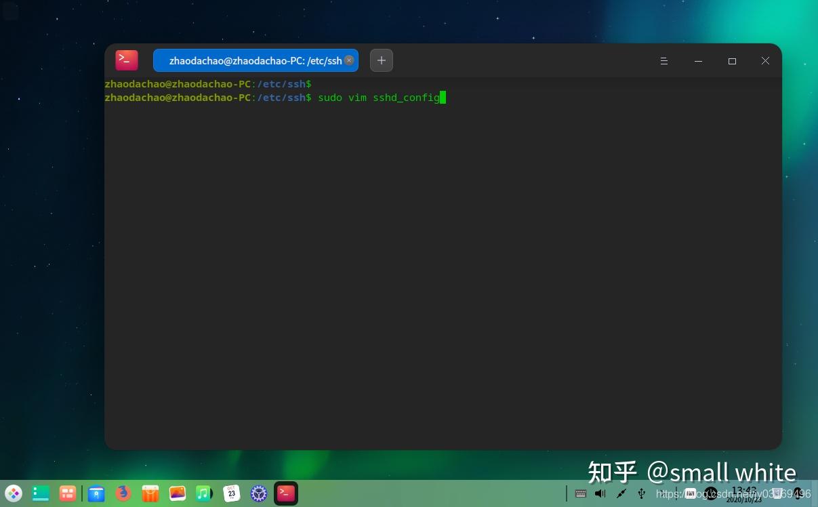
Task: Open the image viewer from the dock
Action: (177, 493)
